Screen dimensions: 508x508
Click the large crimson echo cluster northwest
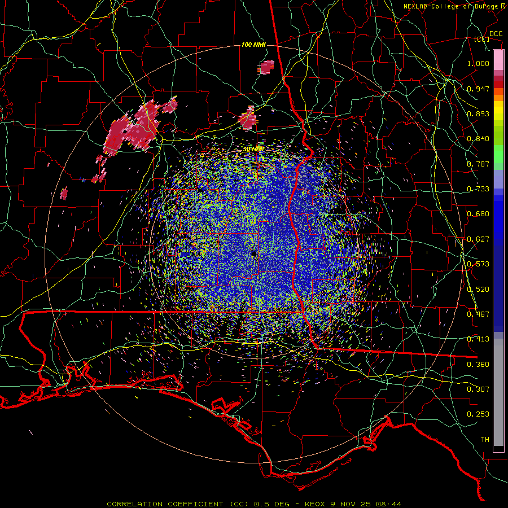click(x=133, y=129)
